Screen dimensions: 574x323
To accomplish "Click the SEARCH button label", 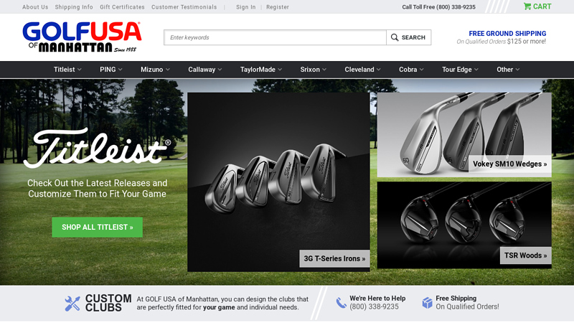I will [413, 37].
